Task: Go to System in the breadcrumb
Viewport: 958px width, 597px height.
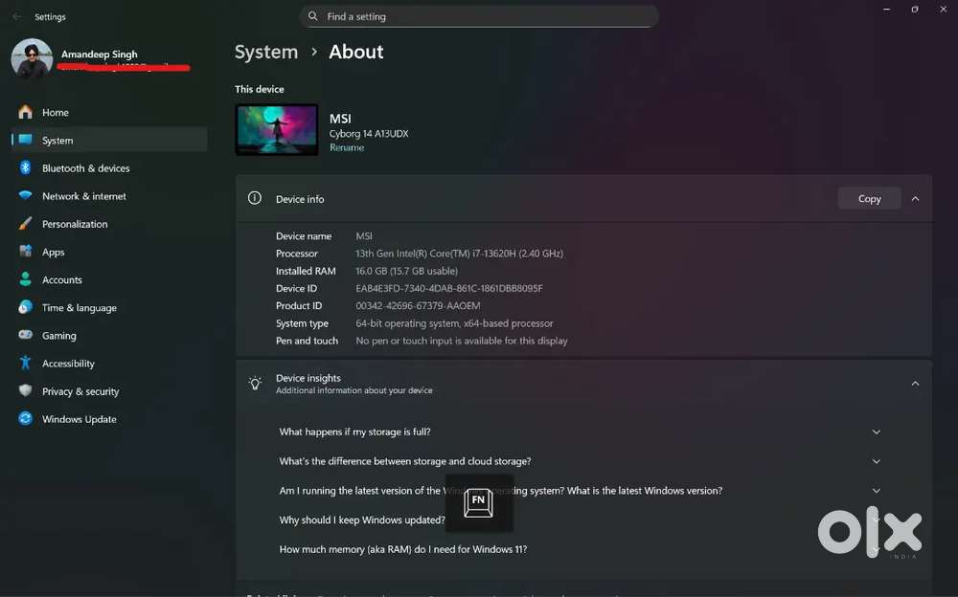Action: [x=266, y=53]
